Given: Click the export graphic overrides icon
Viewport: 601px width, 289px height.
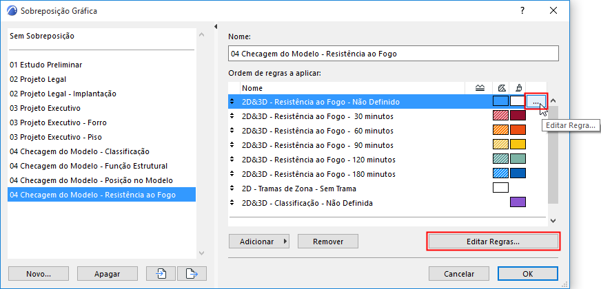Looking at the screenshot, I should click(x=192, y=273).
